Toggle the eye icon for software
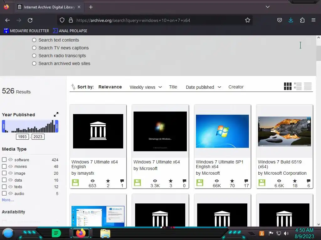This screenshot has height=240, width=321. (x=10, y=160)
